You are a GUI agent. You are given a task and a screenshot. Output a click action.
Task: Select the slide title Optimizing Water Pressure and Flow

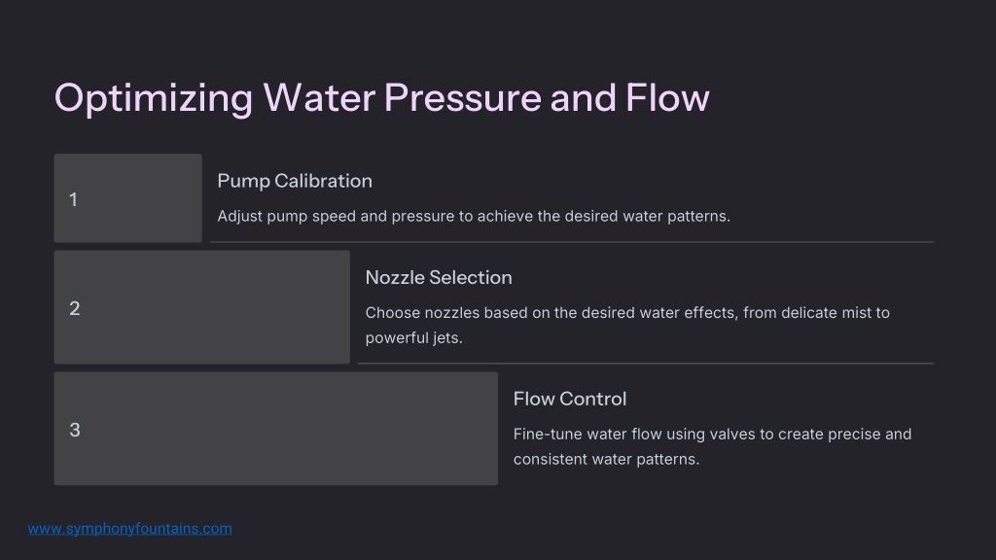click(x=381, y=98)
